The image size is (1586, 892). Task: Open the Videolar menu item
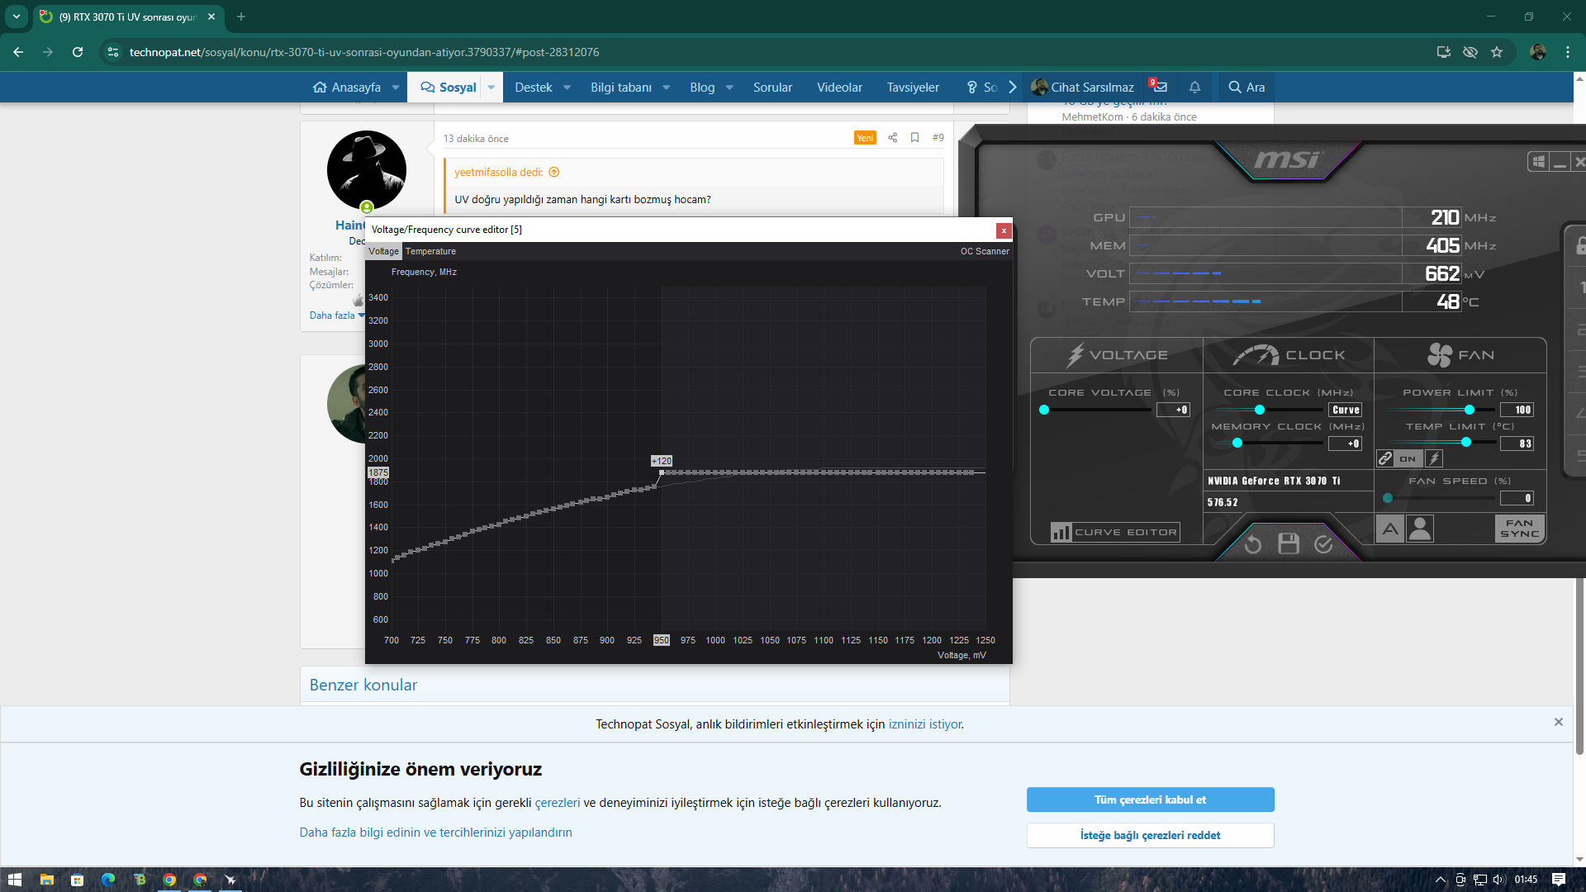tap(839, 88)
